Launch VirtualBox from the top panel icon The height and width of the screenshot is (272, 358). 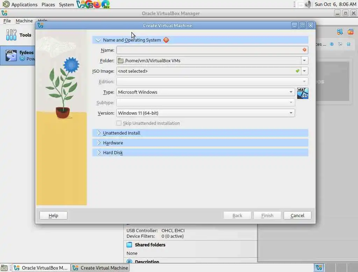(80, 4)
